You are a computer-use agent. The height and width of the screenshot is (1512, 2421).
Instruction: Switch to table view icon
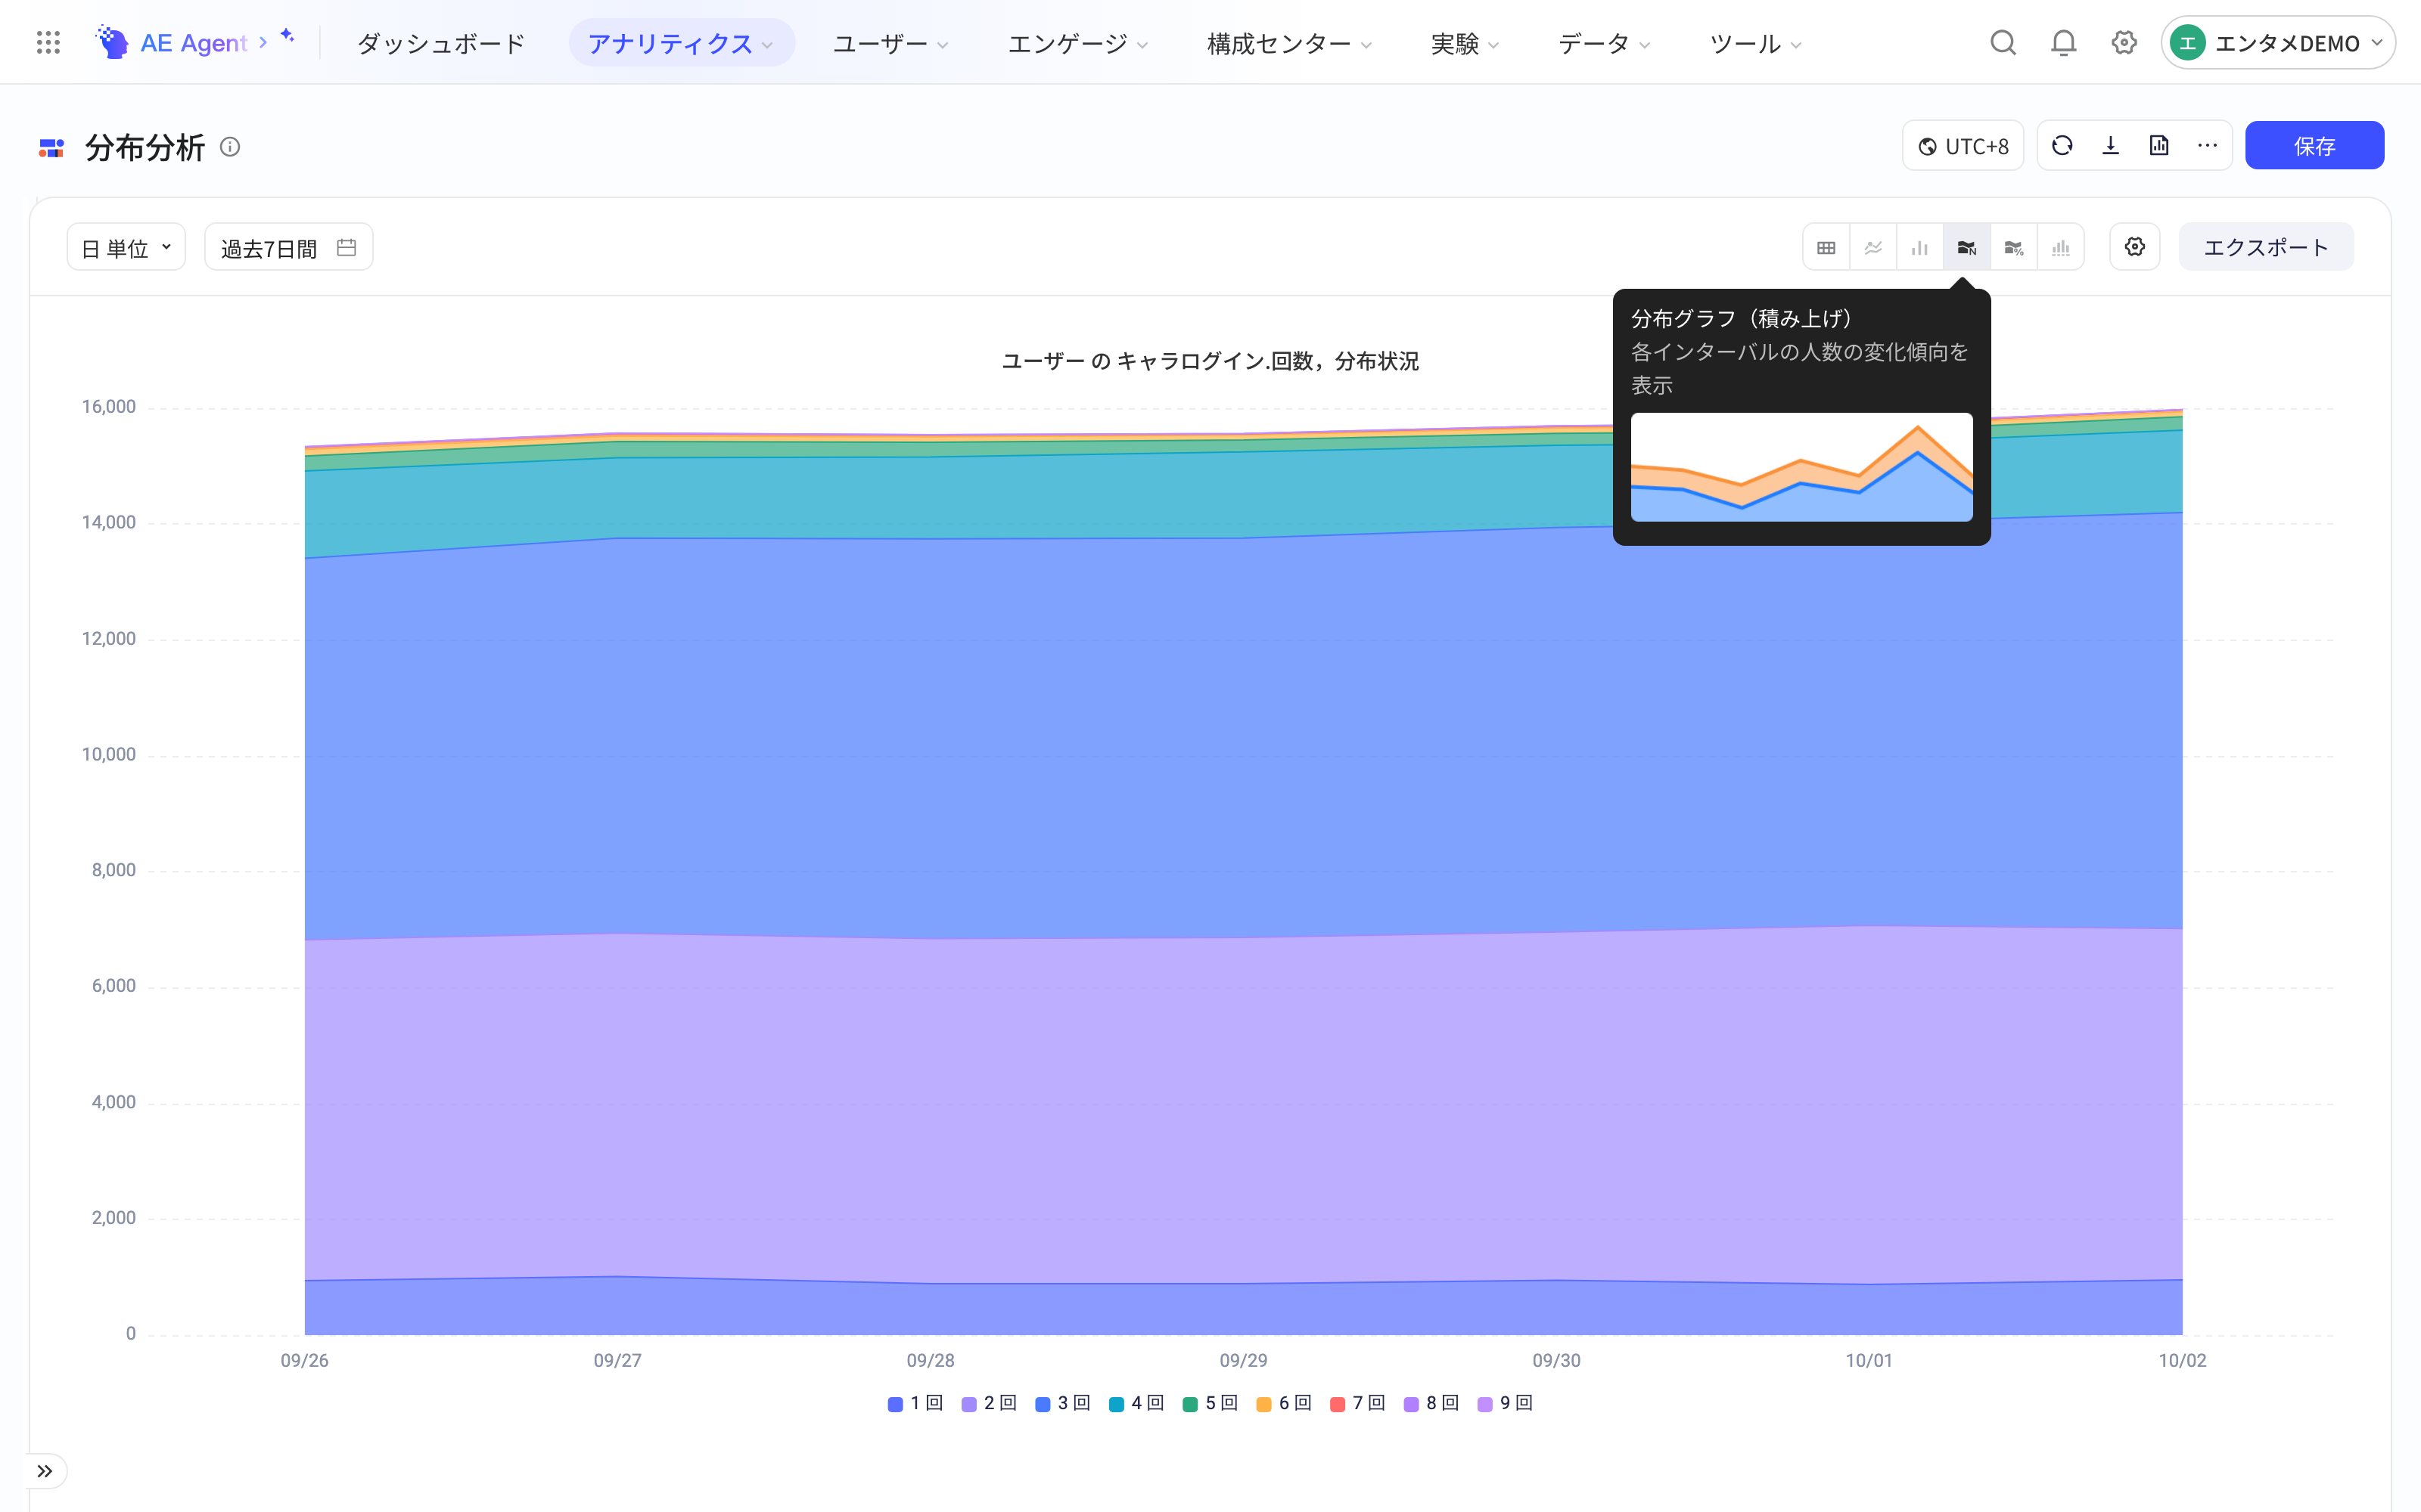pos(1826,247)
